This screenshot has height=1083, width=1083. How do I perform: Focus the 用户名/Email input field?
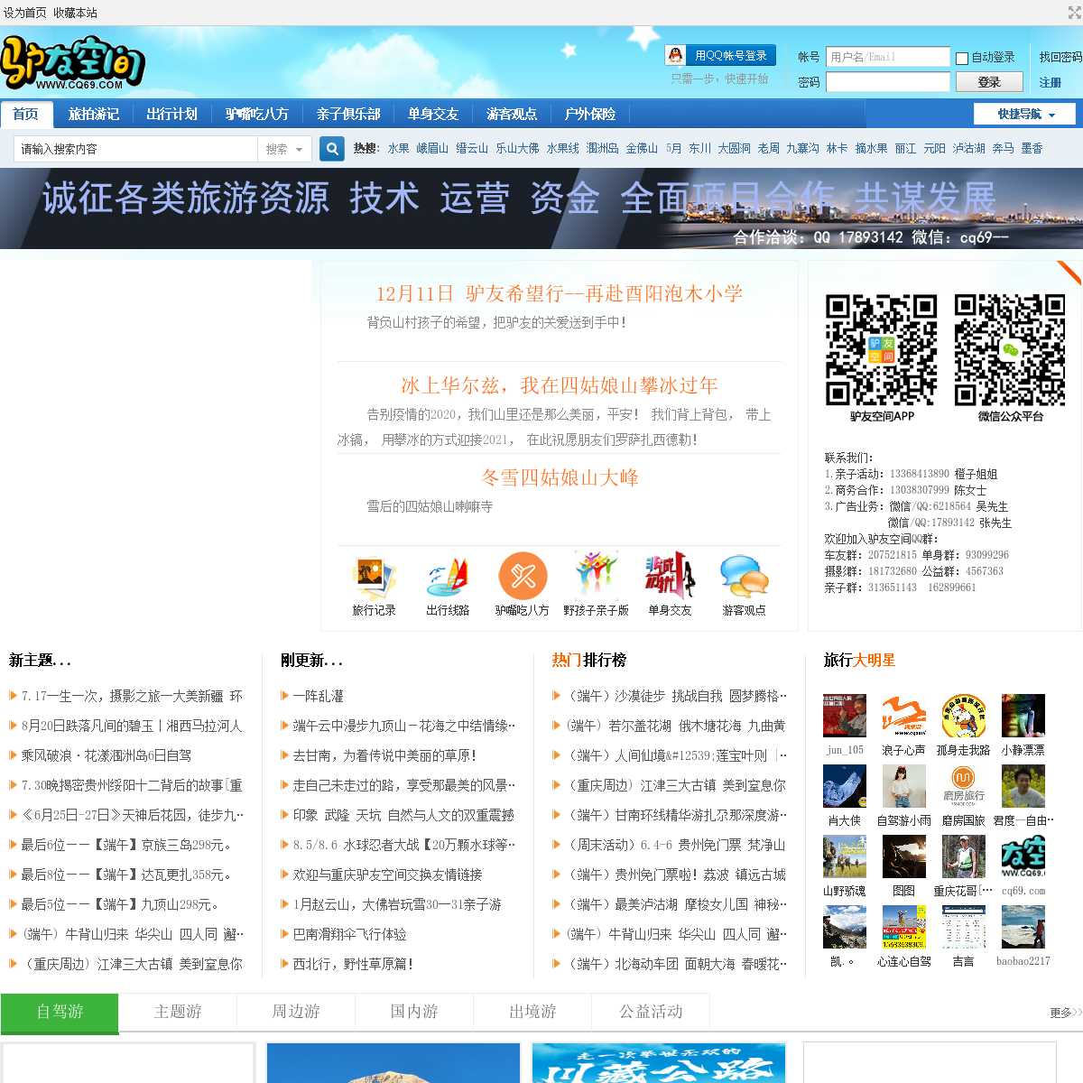(x=888, y=57)
